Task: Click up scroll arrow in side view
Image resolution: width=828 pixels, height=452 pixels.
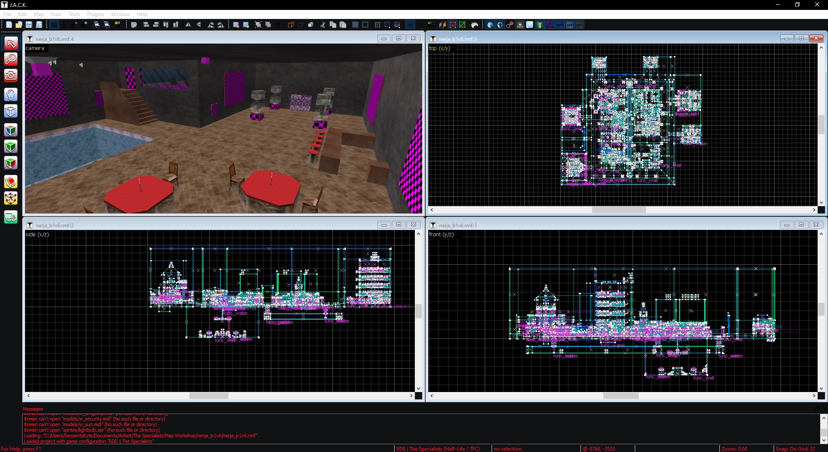Action: click(x=418, y=234)
